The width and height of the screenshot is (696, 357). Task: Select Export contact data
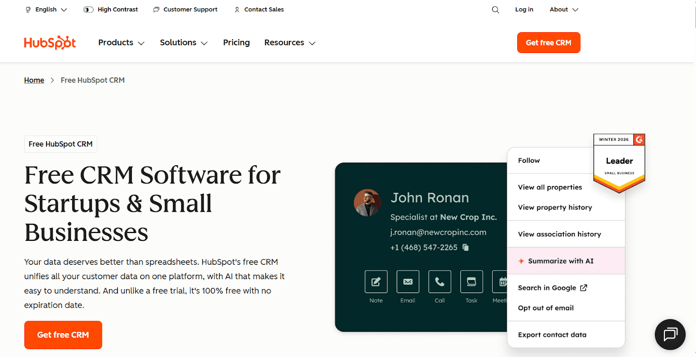(552, 335)
